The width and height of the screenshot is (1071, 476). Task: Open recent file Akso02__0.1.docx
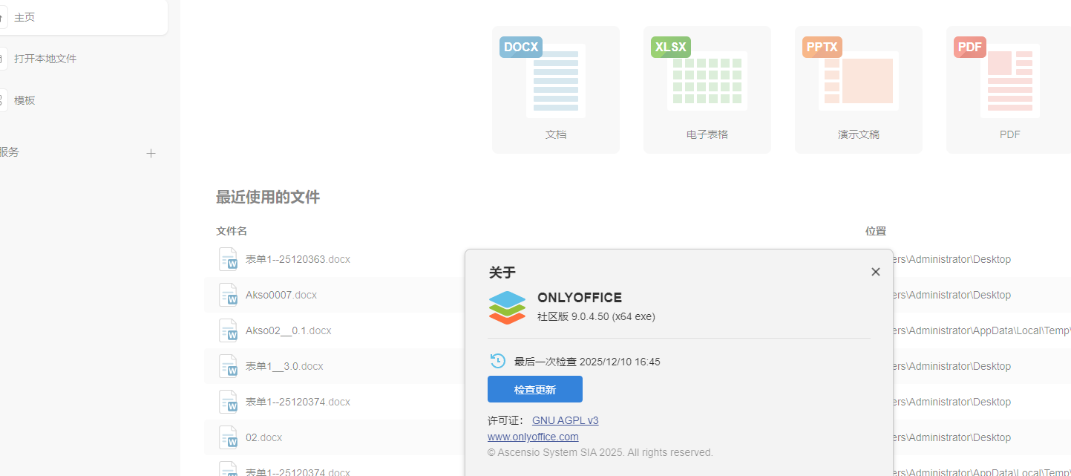289,330
